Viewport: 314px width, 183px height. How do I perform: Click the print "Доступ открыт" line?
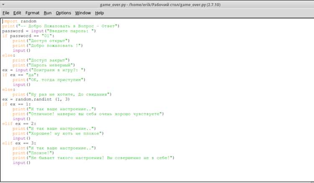pyautogui.click(x=41, y=41)
